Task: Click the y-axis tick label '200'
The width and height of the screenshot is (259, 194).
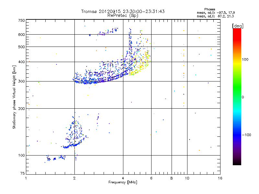Action: (21, 109)
